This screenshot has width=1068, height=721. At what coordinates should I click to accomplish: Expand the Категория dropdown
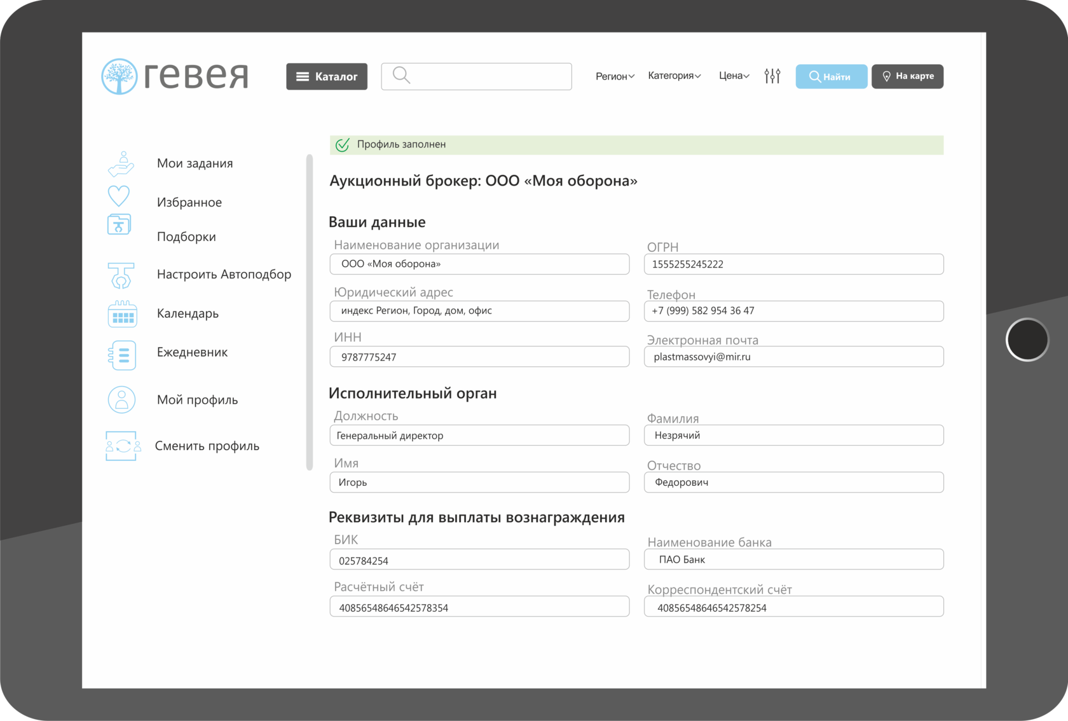pos(674,76)
